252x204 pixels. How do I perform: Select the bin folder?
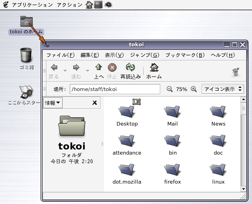172,145
